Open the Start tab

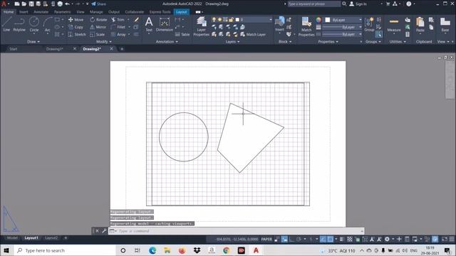tap(14, 49)
